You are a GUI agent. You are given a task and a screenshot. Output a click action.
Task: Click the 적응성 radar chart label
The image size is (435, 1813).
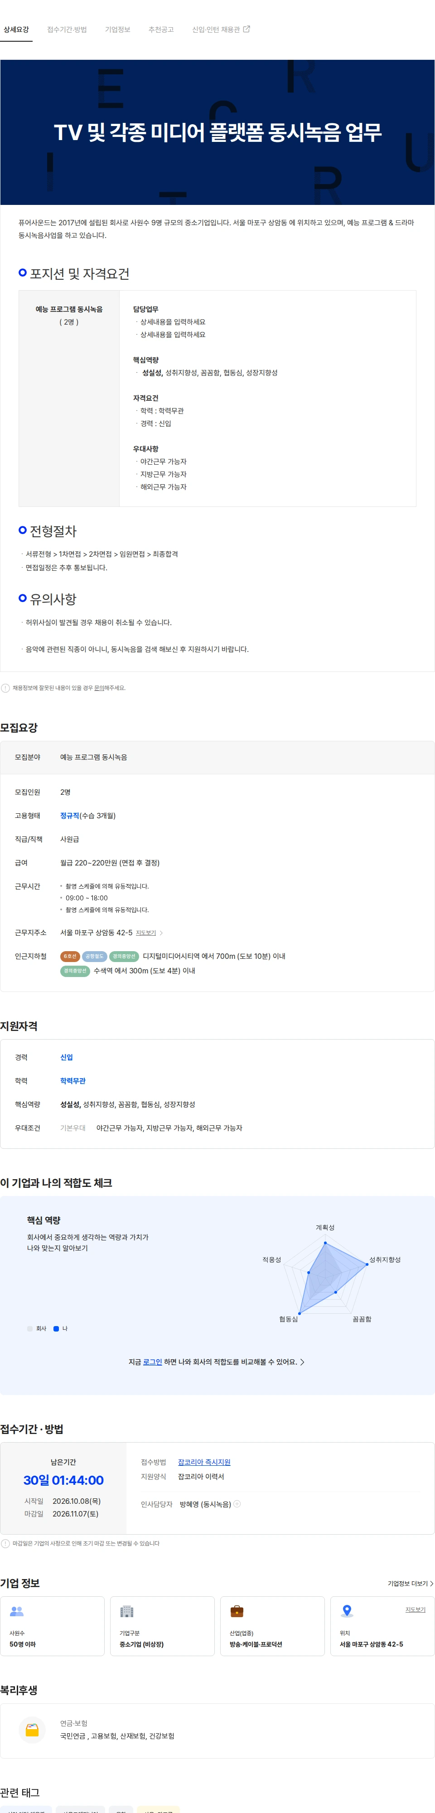pos(272,1260)
